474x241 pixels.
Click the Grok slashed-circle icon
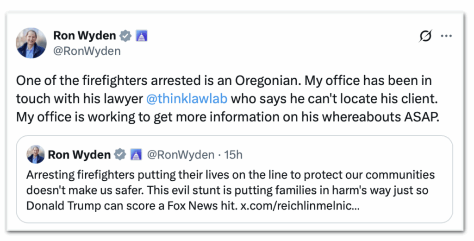(x=424, y=37)
